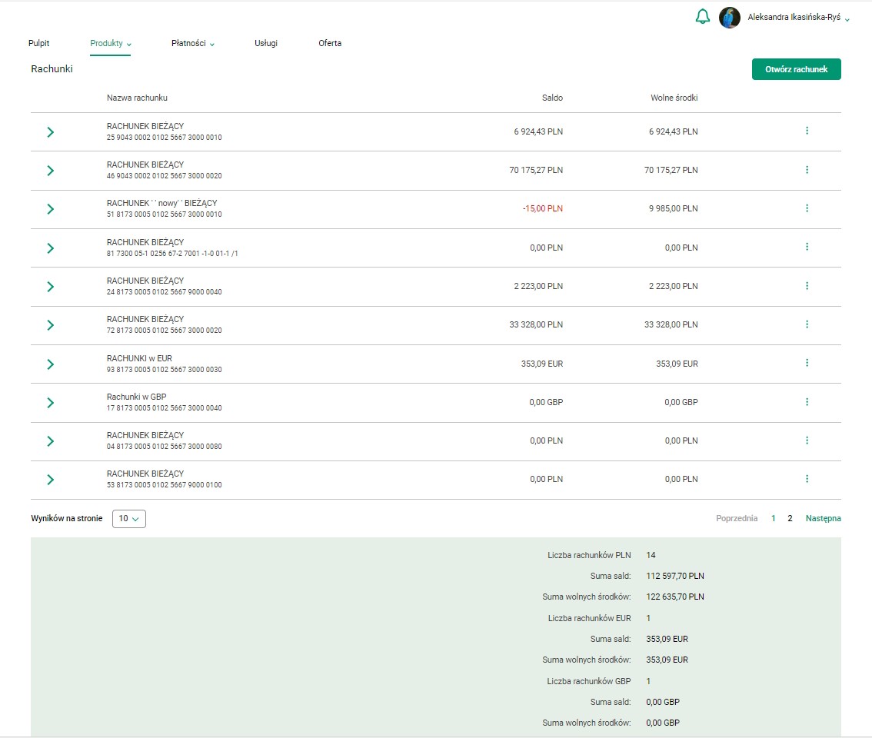Expand the row with -15,00 PLN balance
Screen dimensions: 872x738
(50, 209)
